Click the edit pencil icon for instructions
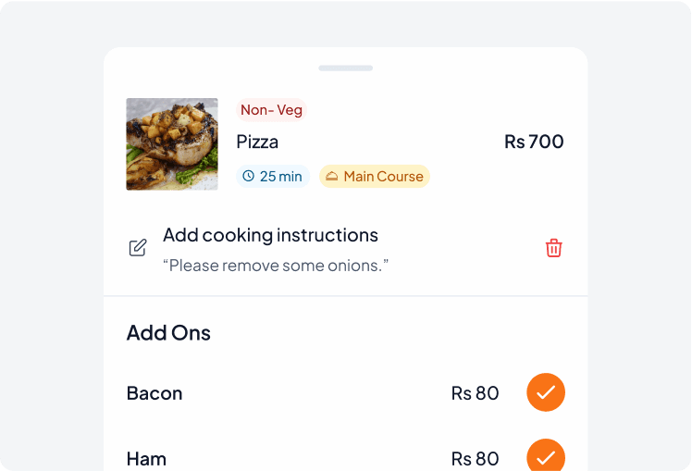Image resolution: width=692 pixels, height=471 pixels. click(138, 248)
